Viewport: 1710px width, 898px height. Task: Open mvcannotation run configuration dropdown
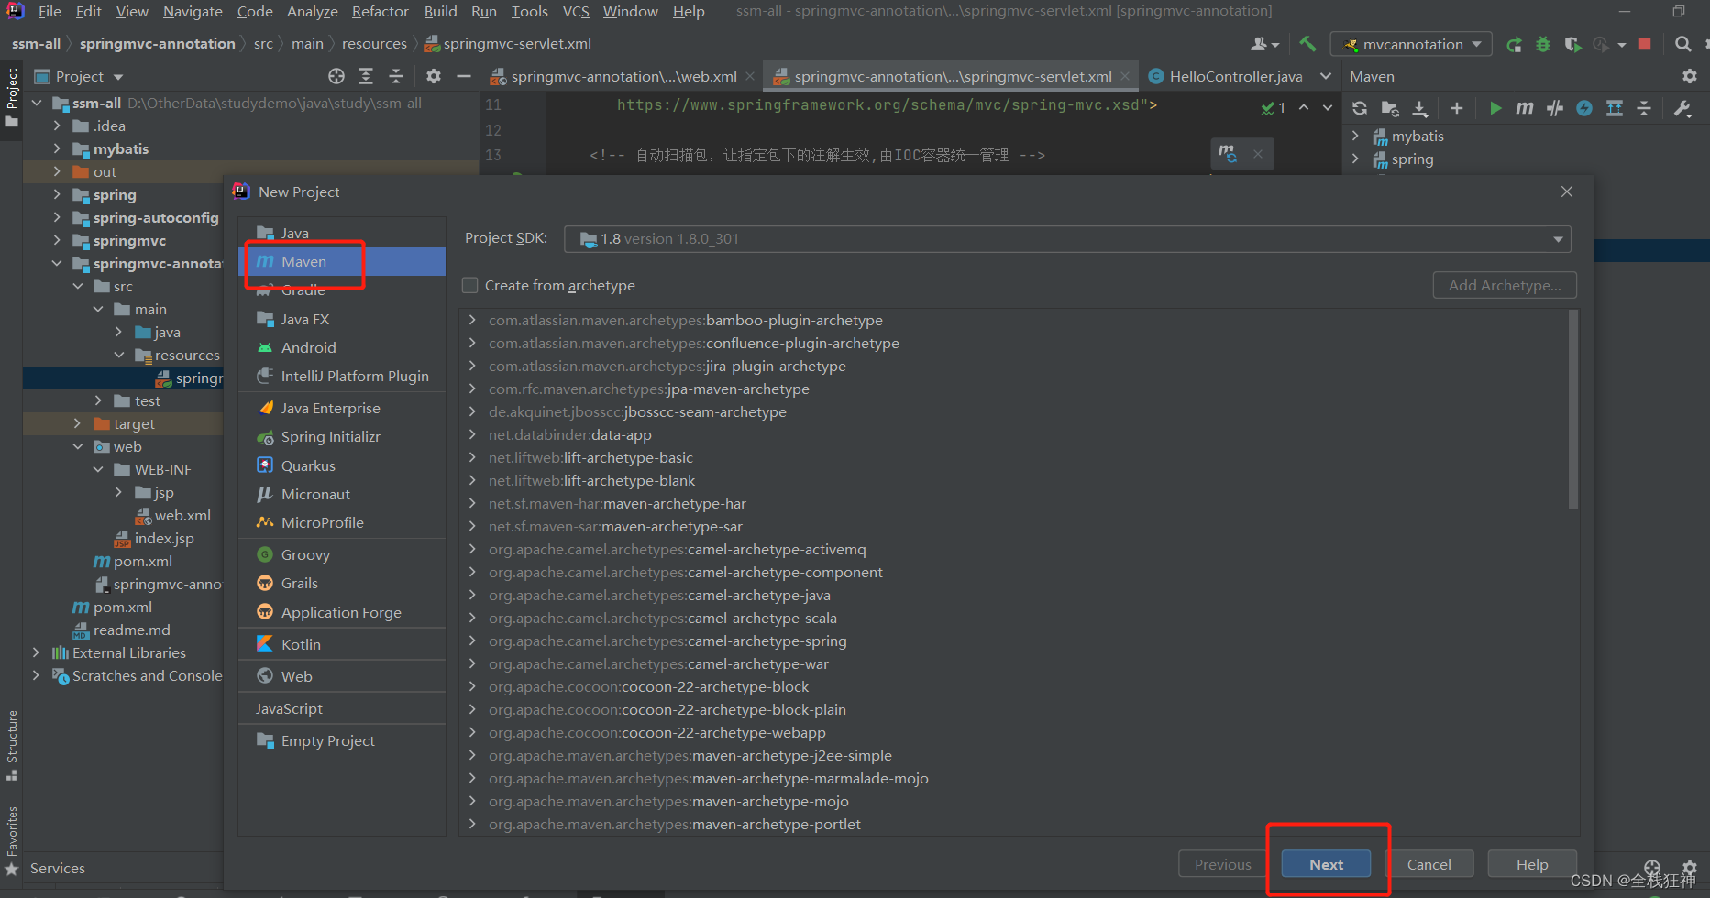(x=1412, y=44)
